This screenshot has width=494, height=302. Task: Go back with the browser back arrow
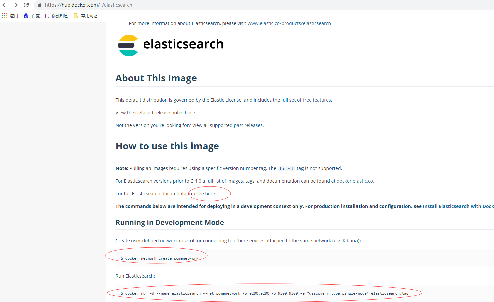click(x=5, y=5)
